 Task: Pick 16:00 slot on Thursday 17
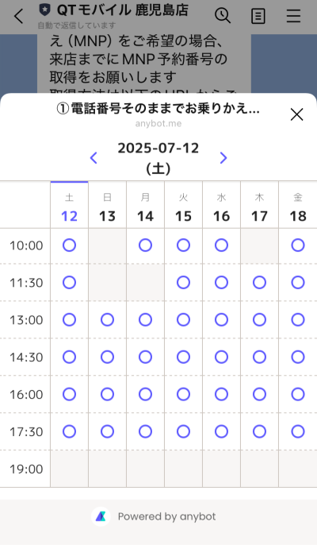(x=259, y=394)
